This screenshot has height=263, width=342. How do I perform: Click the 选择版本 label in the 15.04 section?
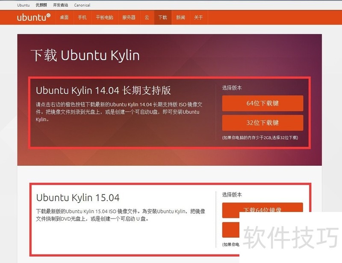point(232,194)
